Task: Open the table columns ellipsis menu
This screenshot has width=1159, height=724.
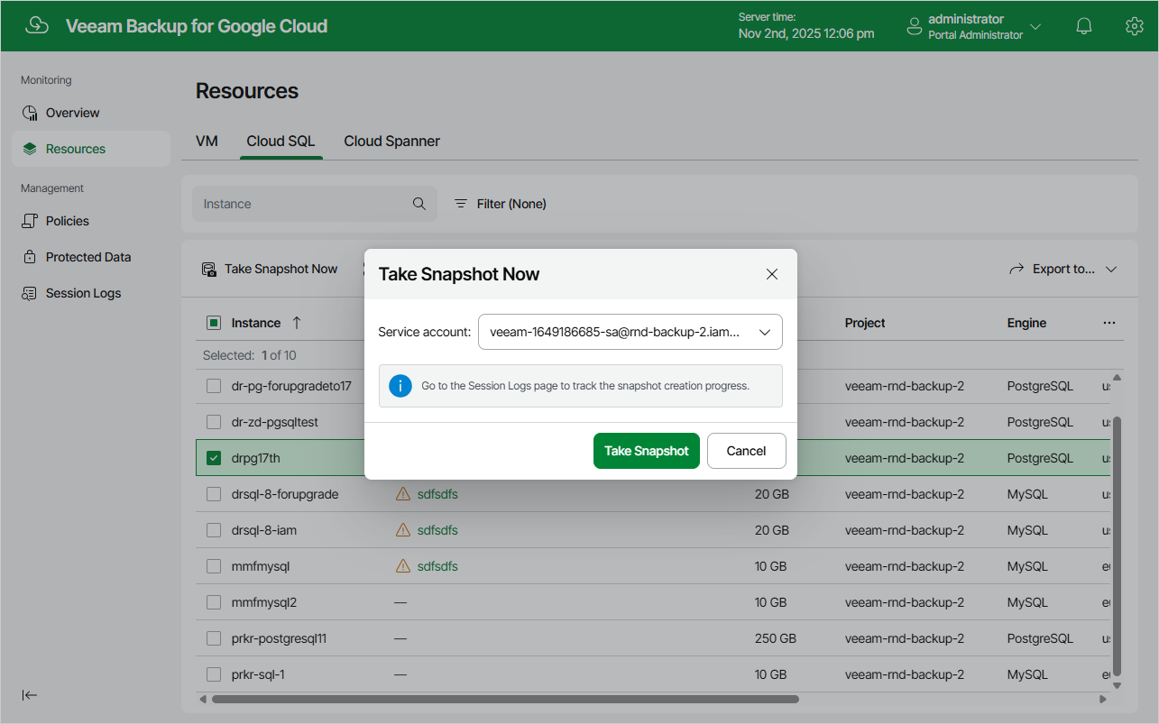Action: click(1109, 323)
